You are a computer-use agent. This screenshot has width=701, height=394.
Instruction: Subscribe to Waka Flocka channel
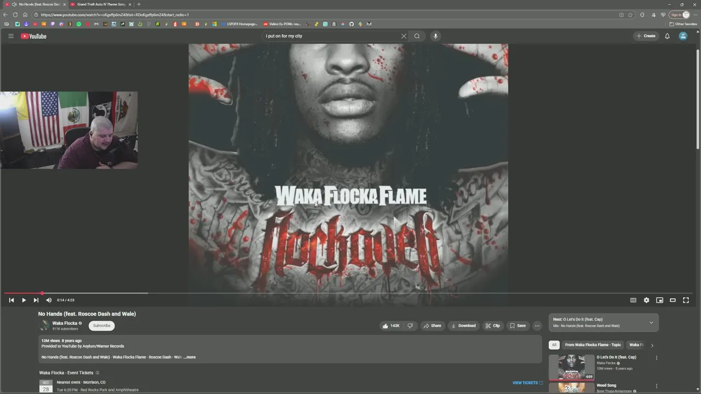(101, 326)
